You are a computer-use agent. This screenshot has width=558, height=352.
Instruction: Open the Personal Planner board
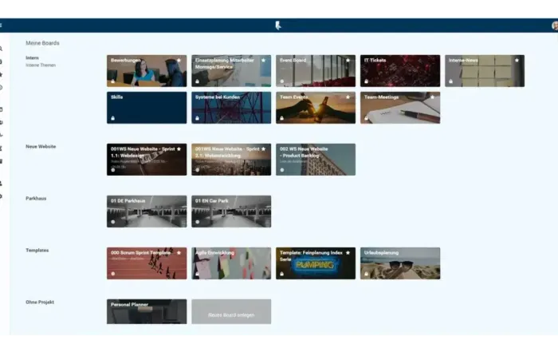[147, 312]
